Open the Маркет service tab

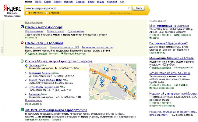[58, 2]
